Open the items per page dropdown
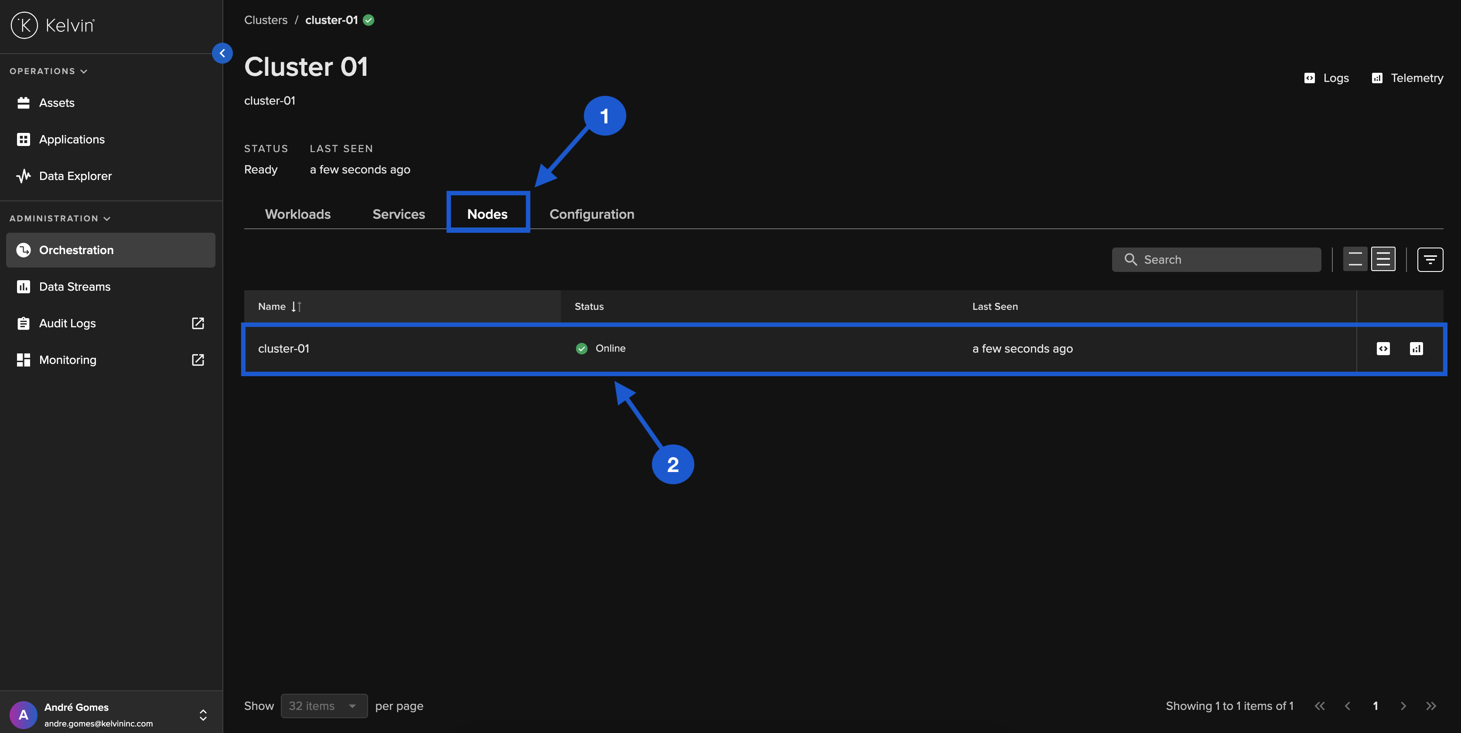 (x=324, y=706)
